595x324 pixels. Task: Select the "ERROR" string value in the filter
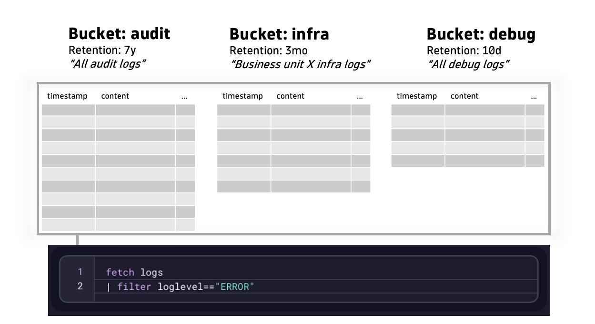pos(234,286)
